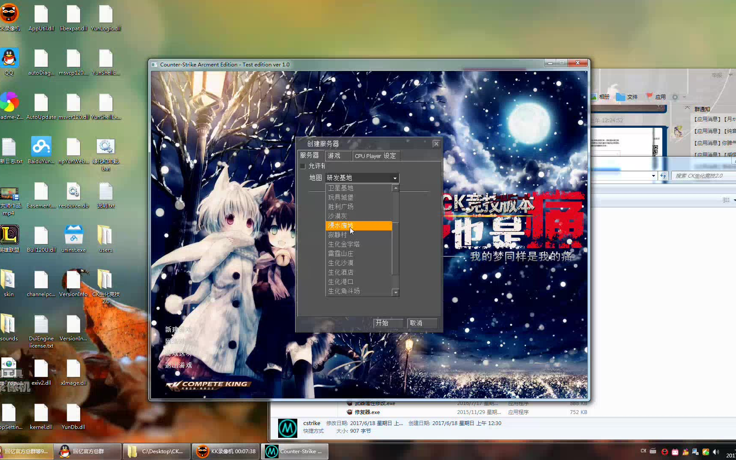Select the YunLogic.dll file icon
This screenshot has width=736, height=460.
tap(106, 18)
